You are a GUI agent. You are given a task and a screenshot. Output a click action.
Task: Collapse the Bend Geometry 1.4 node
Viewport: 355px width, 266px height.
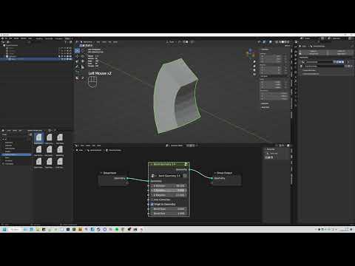click(x=152, y=164)
